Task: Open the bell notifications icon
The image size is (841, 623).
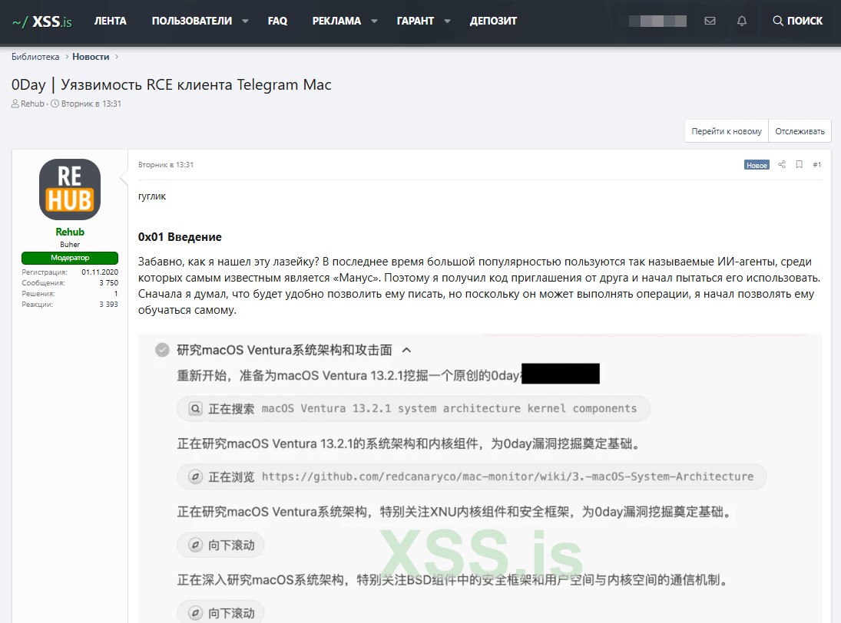Action: coord(742,21)
